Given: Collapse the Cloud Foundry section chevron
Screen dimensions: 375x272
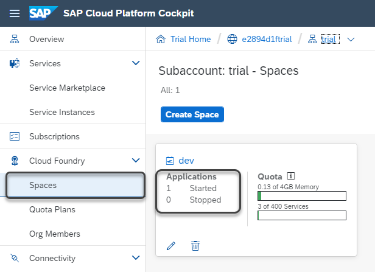Looking at the screenshot, I should coord(136,161).
